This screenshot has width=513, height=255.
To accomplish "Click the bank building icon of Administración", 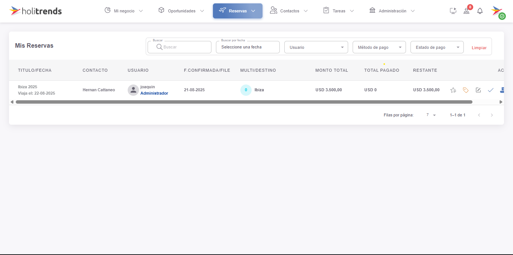I will (x=373, y=10).
